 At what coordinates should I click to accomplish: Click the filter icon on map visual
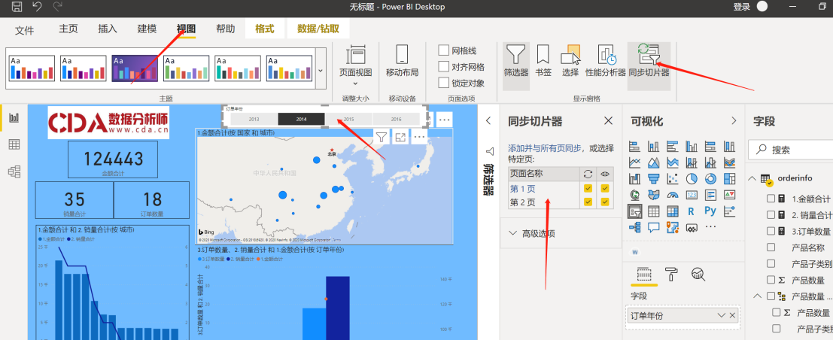(x=381, y=137)
